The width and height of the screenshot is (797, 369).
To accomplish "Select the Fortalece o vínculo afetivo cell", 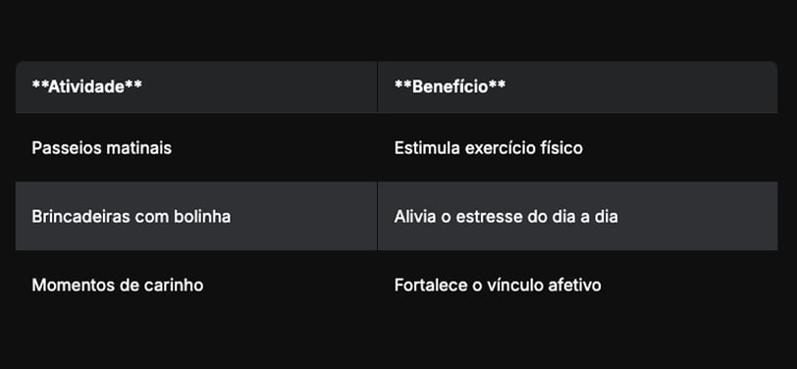I will 577,285.
